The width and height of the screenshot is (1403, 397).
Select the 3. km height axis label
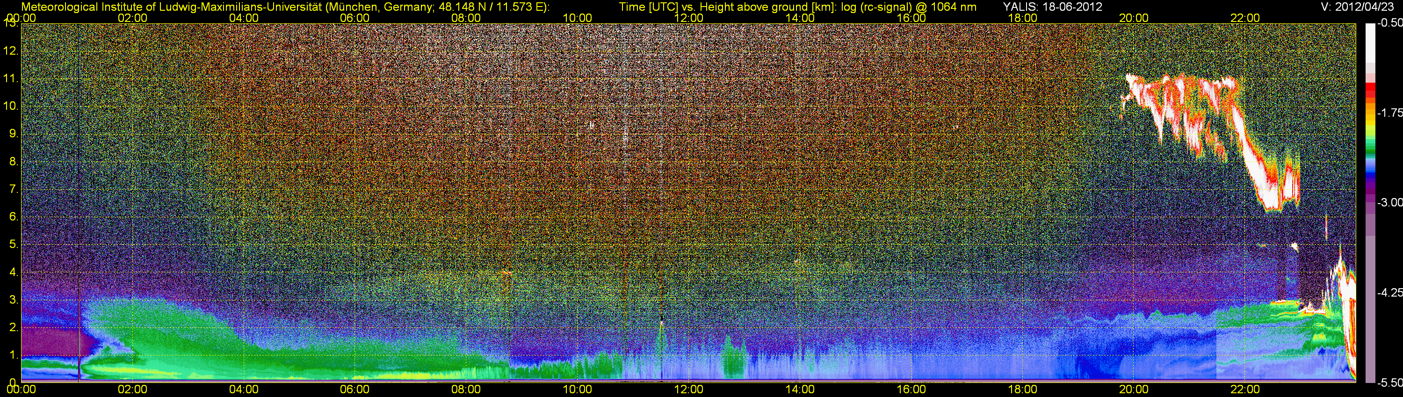14,300
